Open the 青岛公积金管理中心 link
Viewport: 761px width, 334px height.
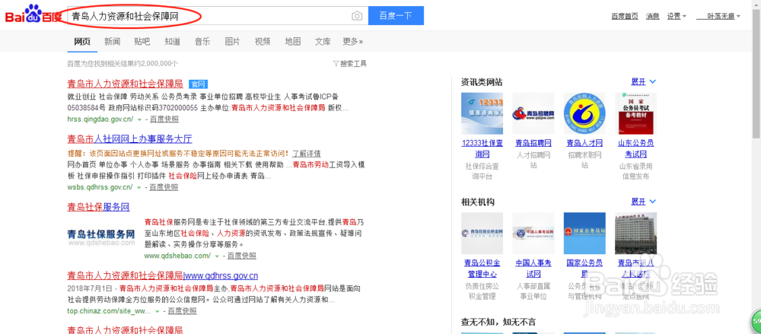pos(482,269)
